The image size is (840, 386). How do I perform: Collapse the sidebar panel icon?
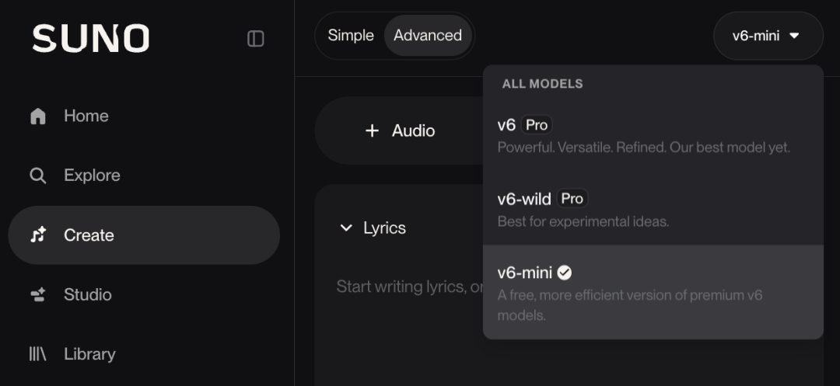coord(256,39)
